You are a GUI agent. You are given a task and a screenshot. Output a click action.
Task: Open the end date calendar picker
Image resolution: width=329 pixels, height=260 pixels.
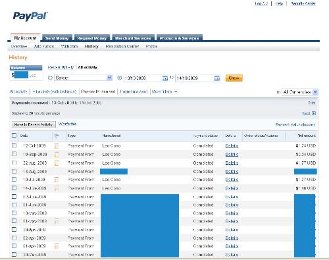tap(216, 78)
